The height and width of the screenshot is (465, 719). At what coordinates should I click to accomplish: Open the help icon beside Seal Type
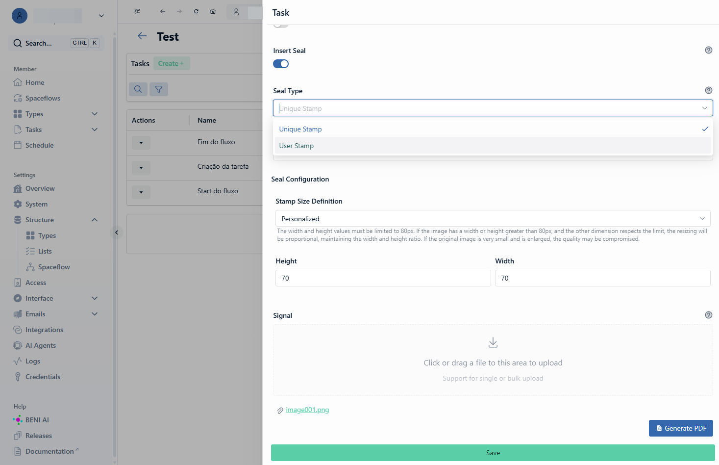point(709,90)
